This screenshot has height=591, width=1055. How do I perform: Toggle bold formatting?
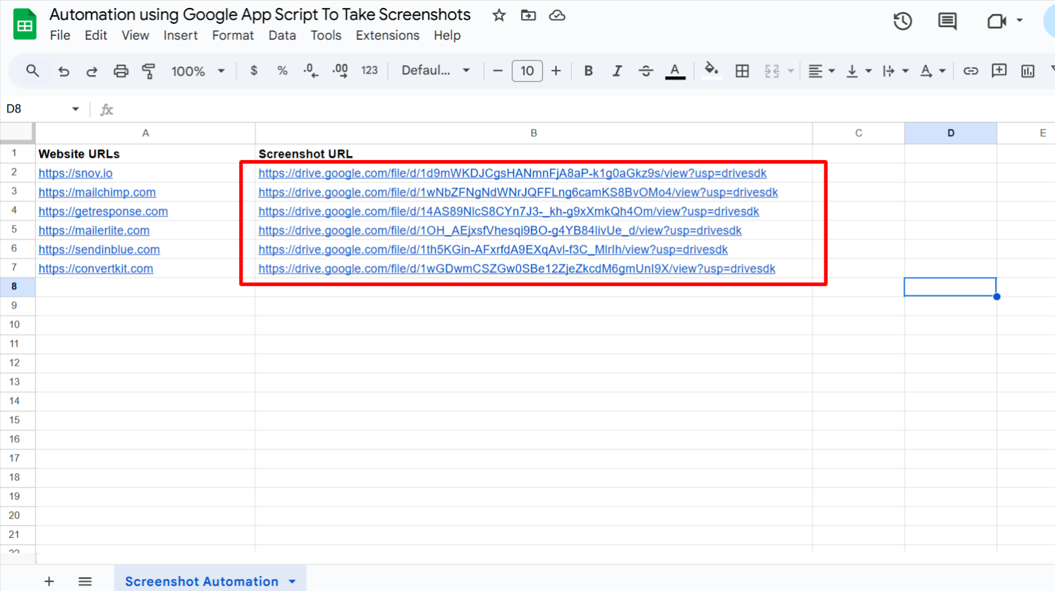[x=588, y=70]
